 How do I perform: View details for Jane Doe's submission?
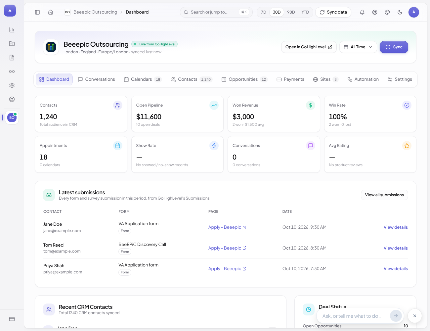(x=396, y=227)
